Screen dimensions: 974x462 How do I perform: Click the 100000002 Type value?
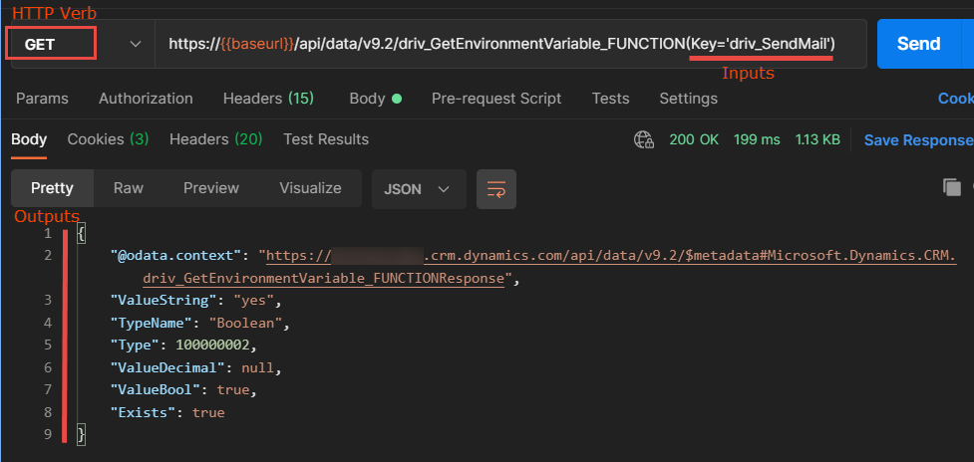212,346
